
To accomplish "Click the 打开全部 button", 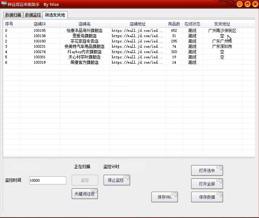I will [207, 184].
